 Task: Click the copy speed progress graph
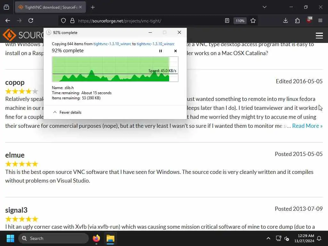tap(115, 69)
